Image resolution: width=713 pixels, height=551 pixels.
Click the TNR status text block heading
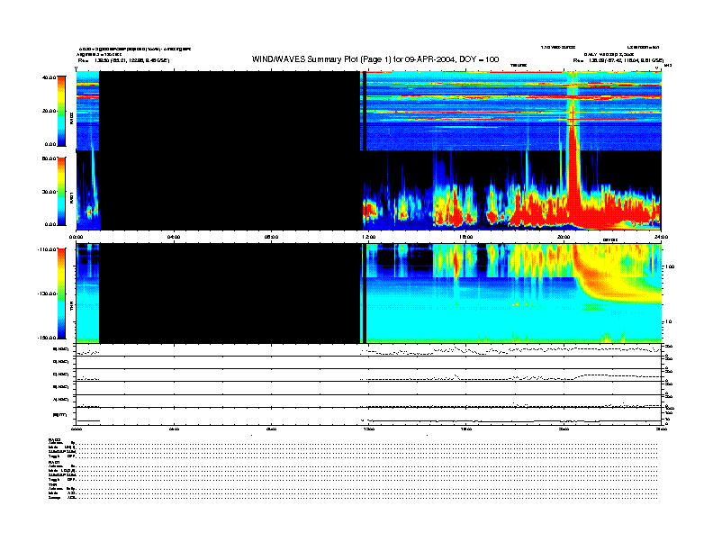click(x=53, y=484)
